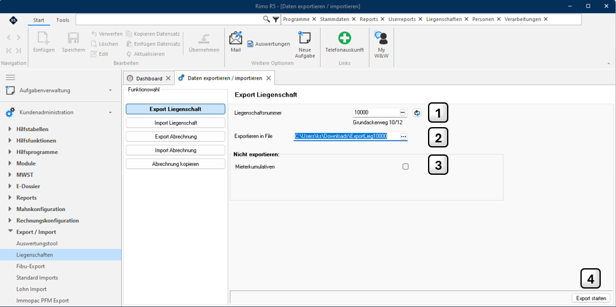Jump to the first record
Screen dimensions: 616x307
pyautogui.click(x=9, y=50)
